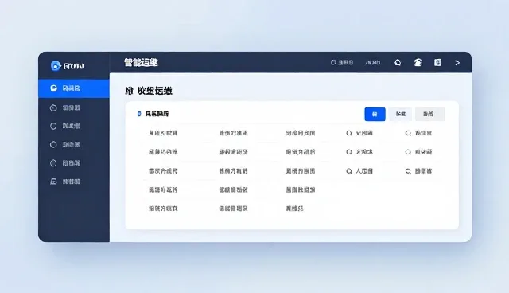Click the text label in row three, last column
The width and height of the screenshot is (509, 293).
click(x=423, y=171)
